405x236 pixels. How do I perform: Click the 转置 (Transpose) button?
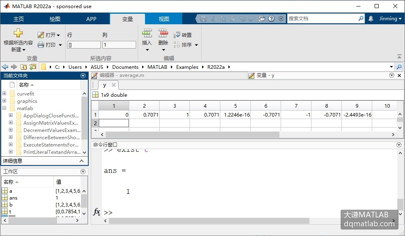[x=183, y=35]
